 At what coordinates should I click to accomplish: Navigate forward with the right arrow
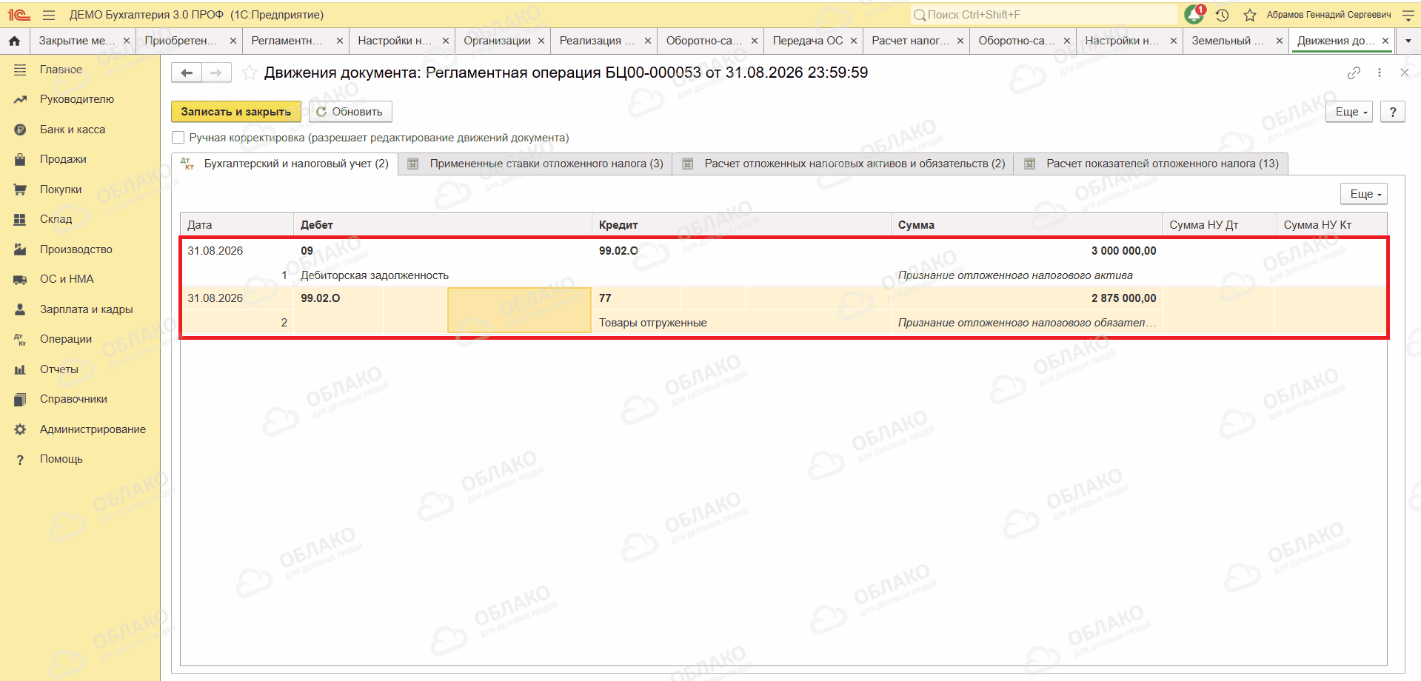pos(216,73)
